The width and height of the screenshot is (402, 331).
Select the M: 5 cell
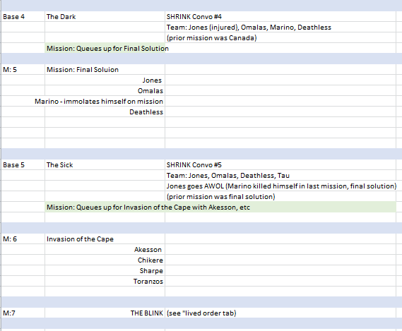coord(23,69)
